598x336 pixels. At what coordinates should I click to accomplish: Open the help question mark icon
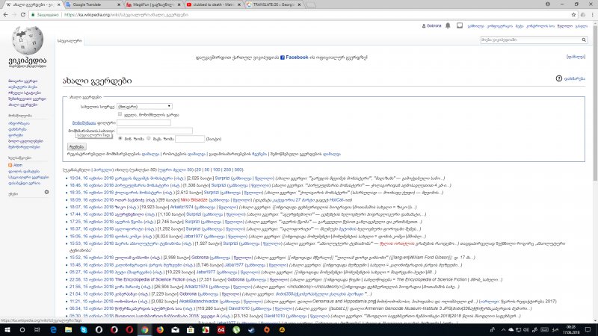559,78
